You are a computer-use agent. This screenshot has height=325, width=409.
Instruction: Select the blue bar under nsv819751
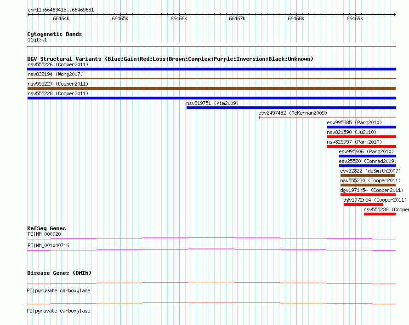coord(291,108)
